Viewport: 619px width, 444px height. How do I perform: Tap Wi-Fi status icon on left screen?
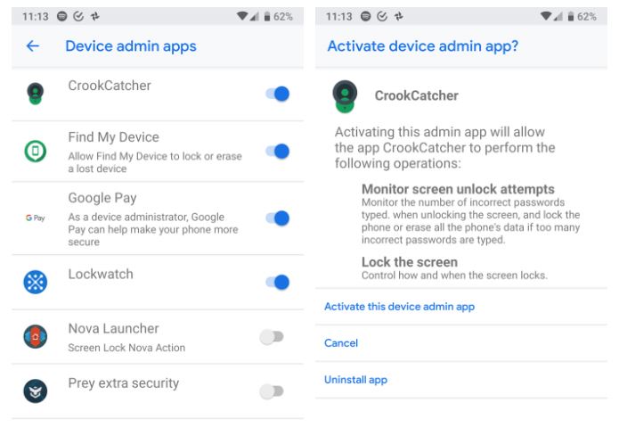tap(242, 16)
